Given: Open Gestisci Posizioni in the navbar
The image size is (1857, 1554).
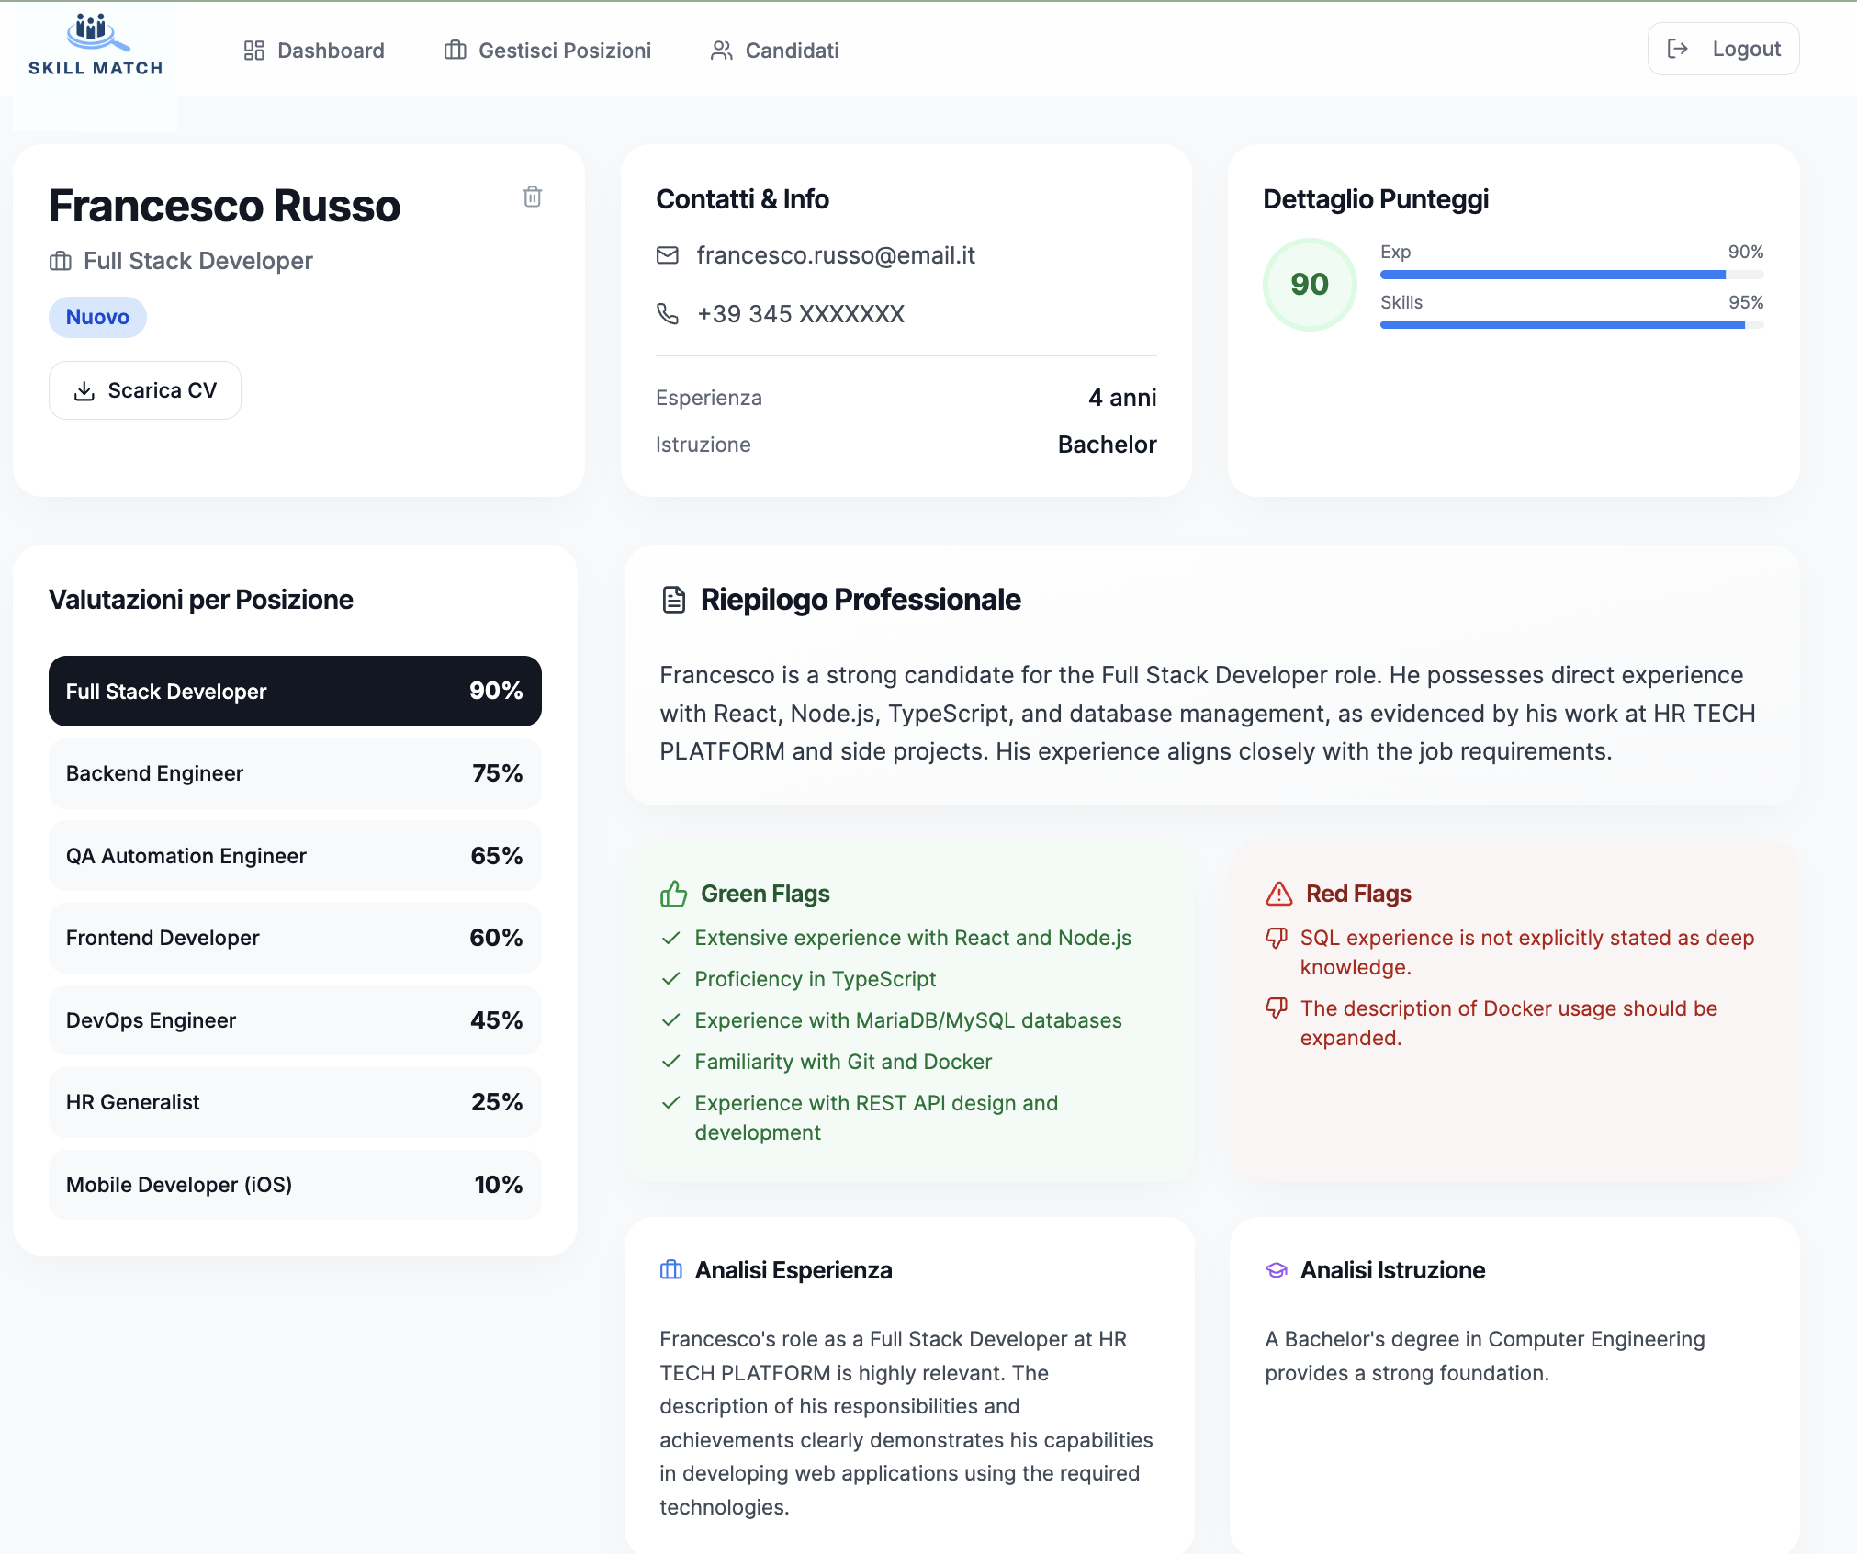Looking at the screenshot, I should pos(548,51).
